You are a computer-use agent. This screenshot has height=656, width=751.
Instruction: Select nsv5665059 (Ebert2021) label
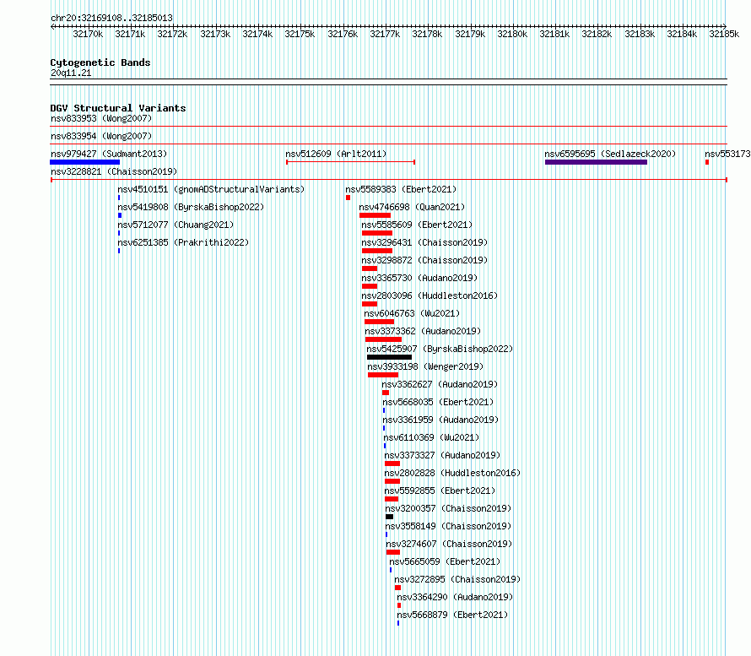pos(445,561)
